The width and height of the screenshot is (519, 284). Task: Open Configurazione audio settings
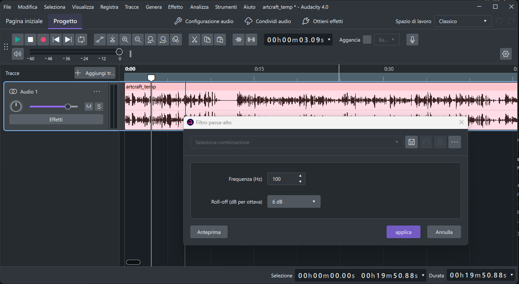204,21
